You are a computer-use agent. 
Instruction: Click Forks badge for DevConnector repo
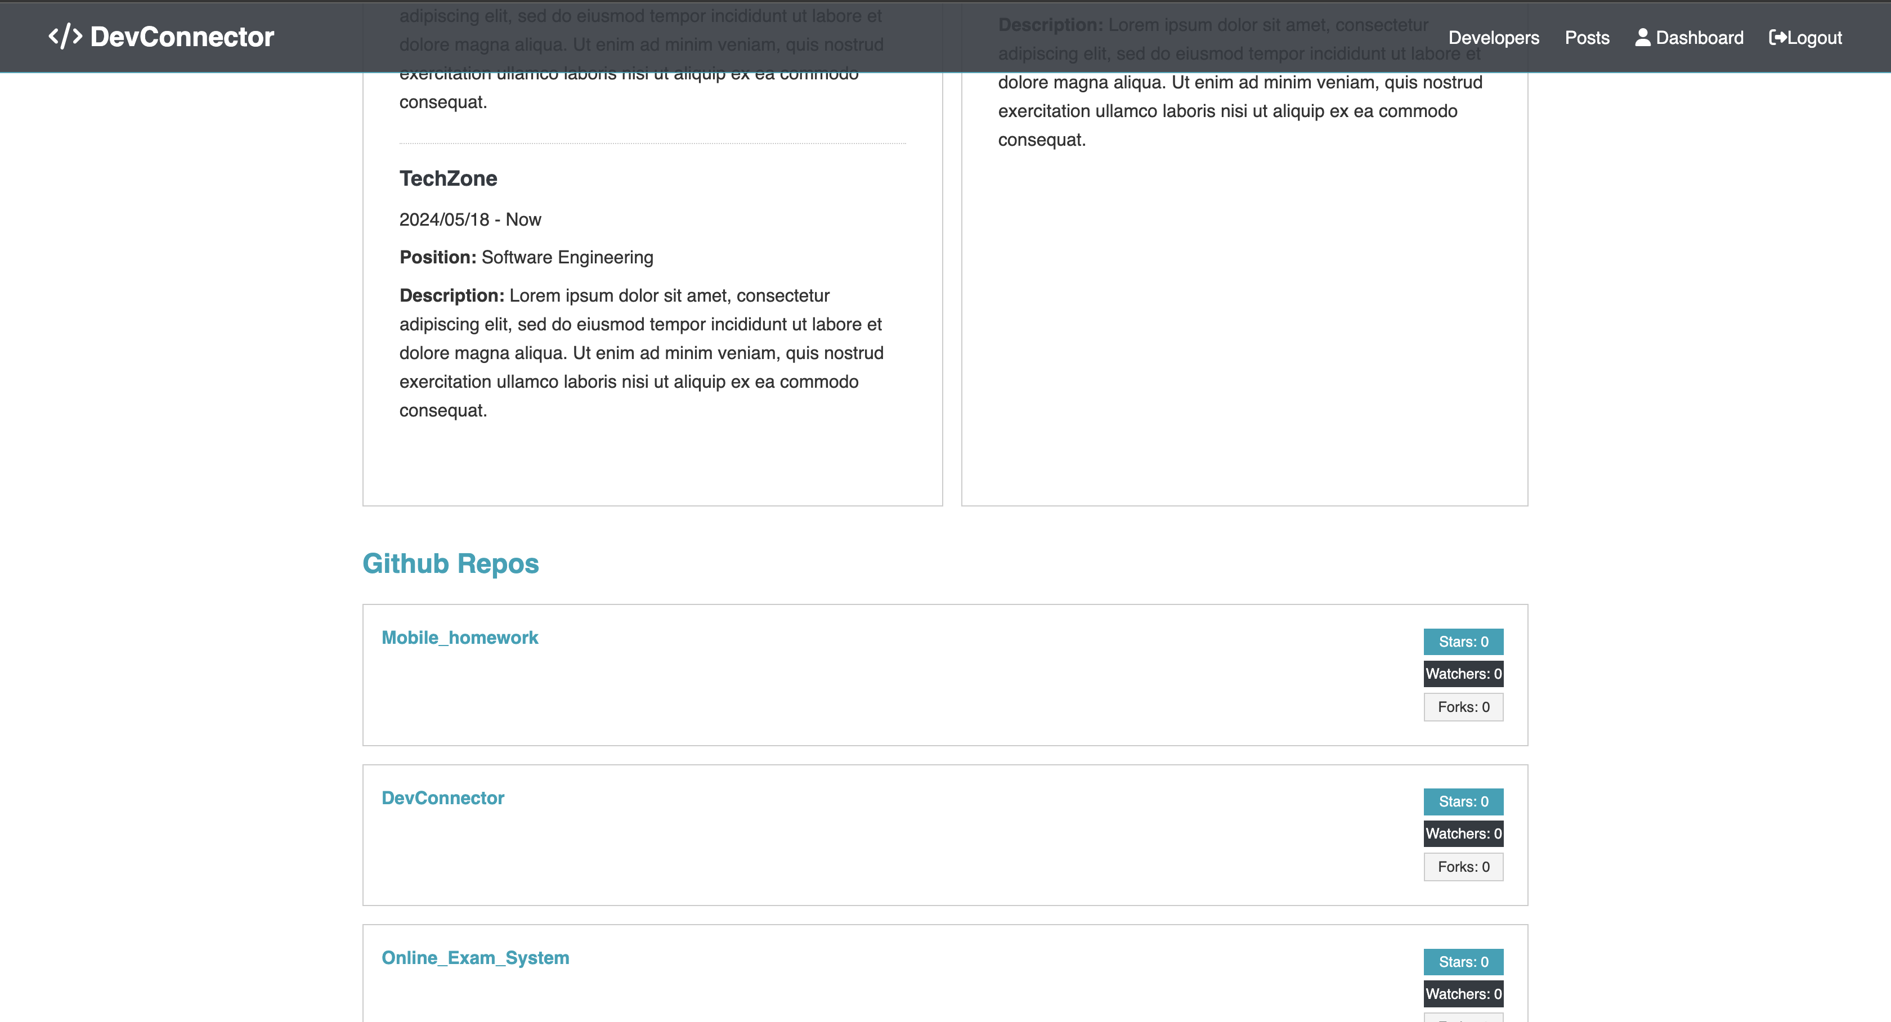click(1463, 867)
